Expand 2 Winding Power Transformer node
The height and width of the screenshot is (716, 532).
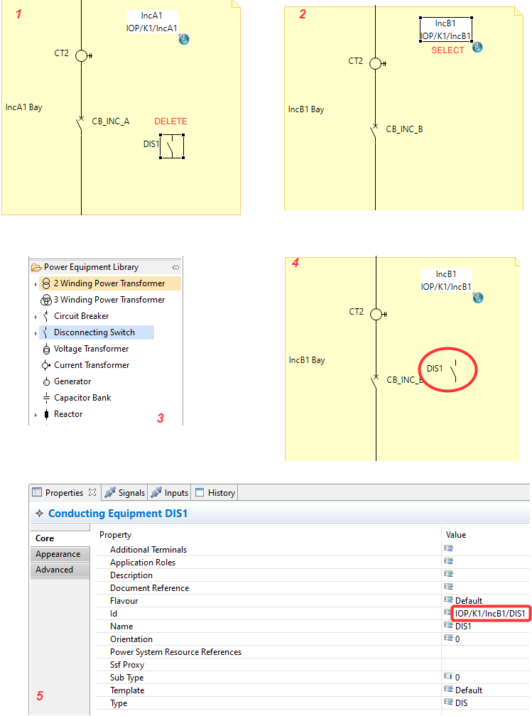pyautogui.click(x=35, y=284)
